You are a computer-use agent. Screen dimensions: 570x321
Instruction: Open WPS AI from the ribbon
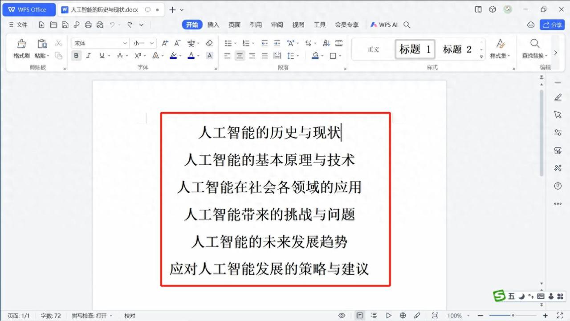pyautogui.click(x=384, y=25)
